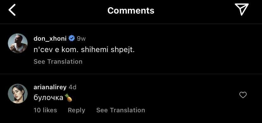Reply to arianalirey's comment
The image size is (262, 123).
click(x=76, y=110)
